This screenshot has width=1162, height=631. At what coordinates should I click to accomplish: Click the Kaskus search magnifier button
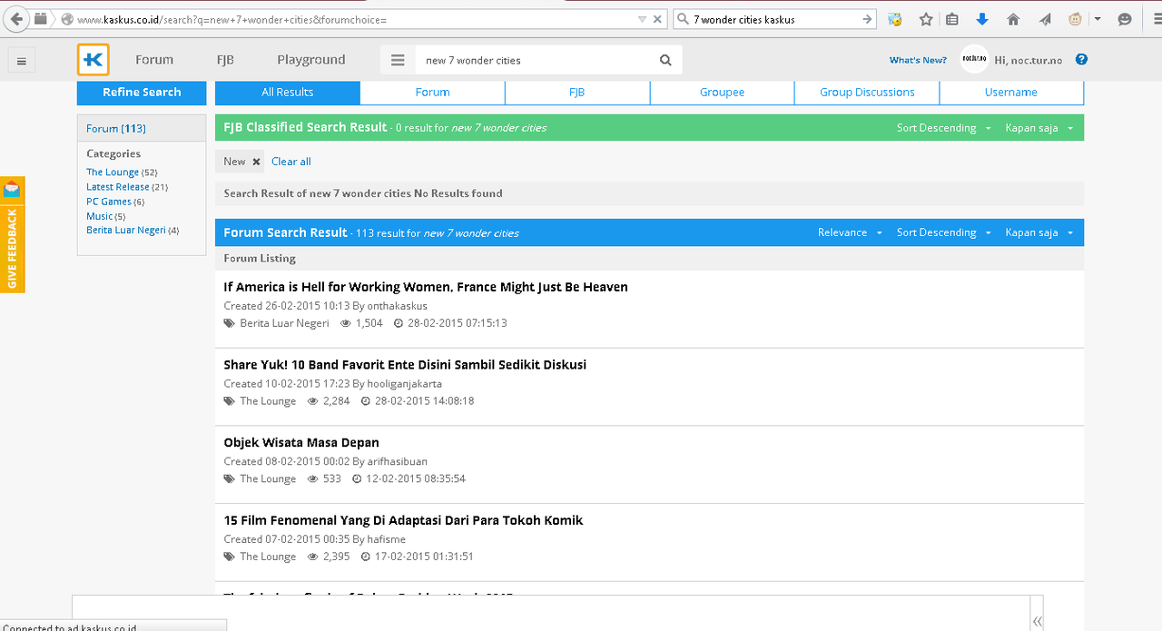pyautogui.click(x=665, y=60)
